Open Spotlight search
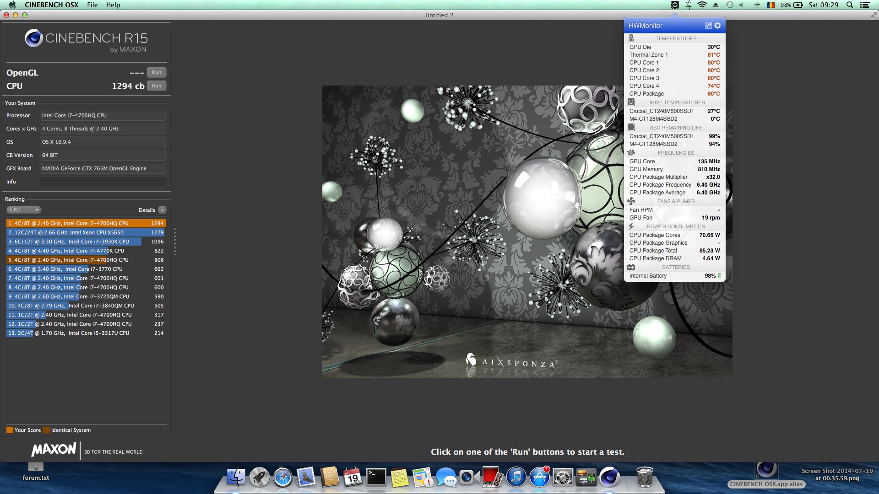The height and width of the screenshot is (494, 879). pyautogui.click(x=849, y=5)
